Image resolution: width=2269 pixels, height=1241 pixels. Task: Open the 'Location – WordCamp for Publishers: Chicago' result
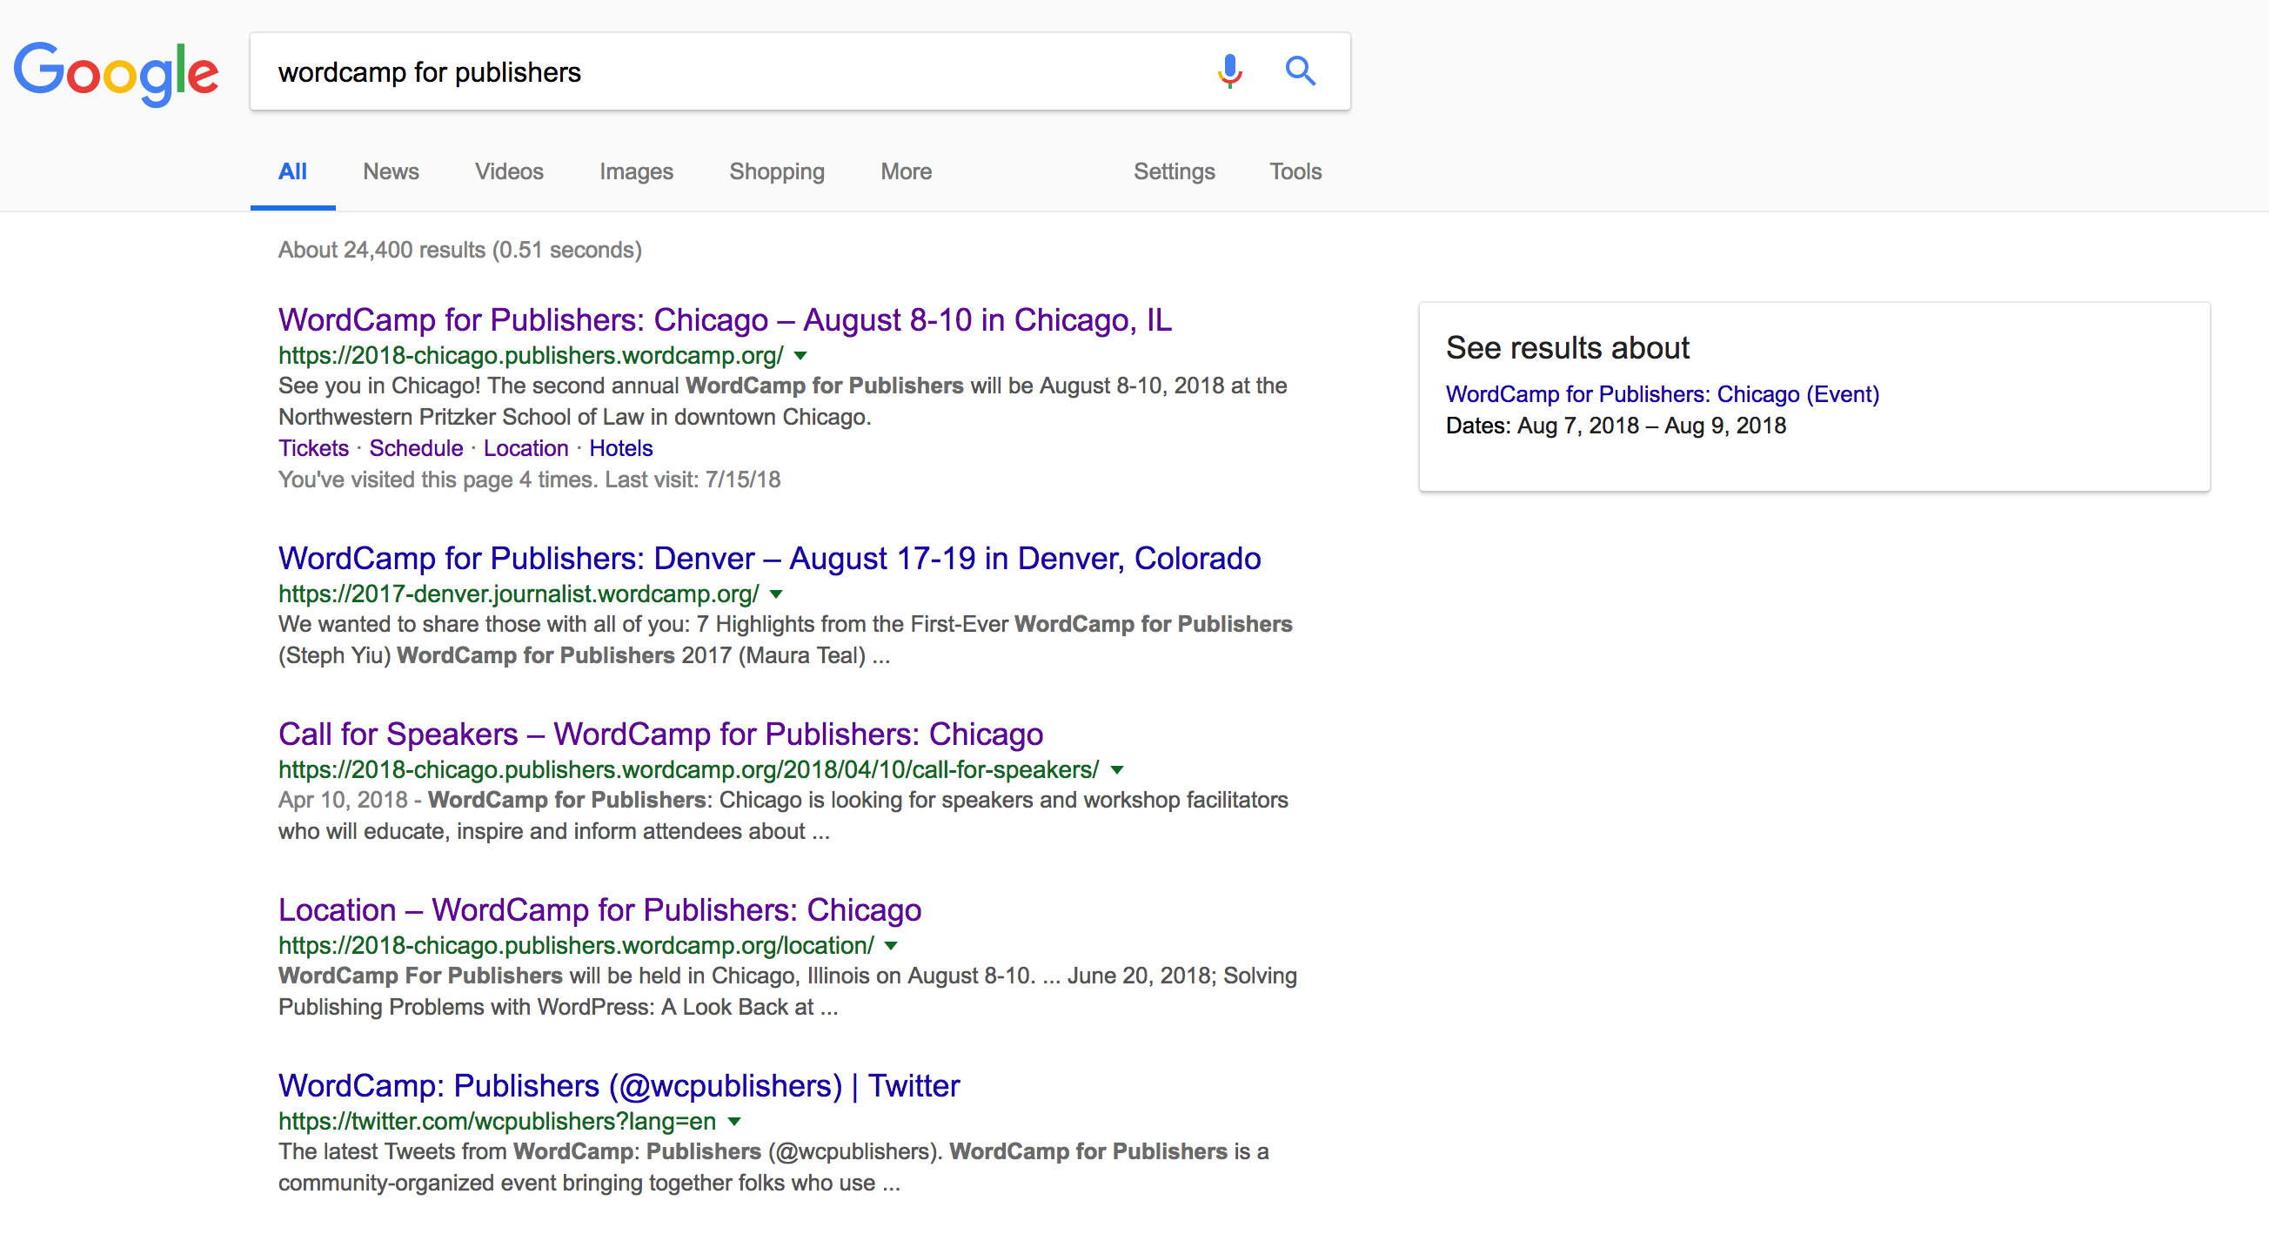click(599, 909)
